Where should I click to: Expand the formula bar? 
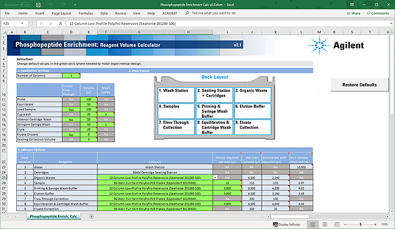390,23
